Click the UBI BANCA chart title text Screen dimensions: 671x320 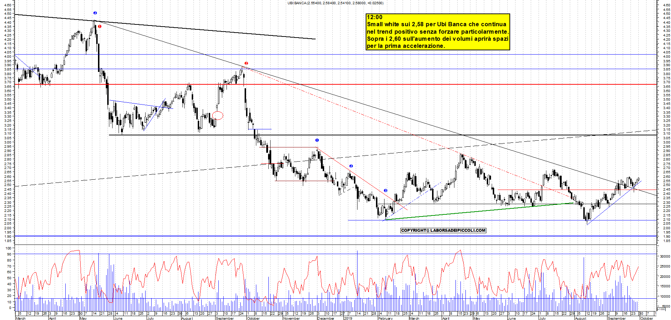[x=335, y=3]
